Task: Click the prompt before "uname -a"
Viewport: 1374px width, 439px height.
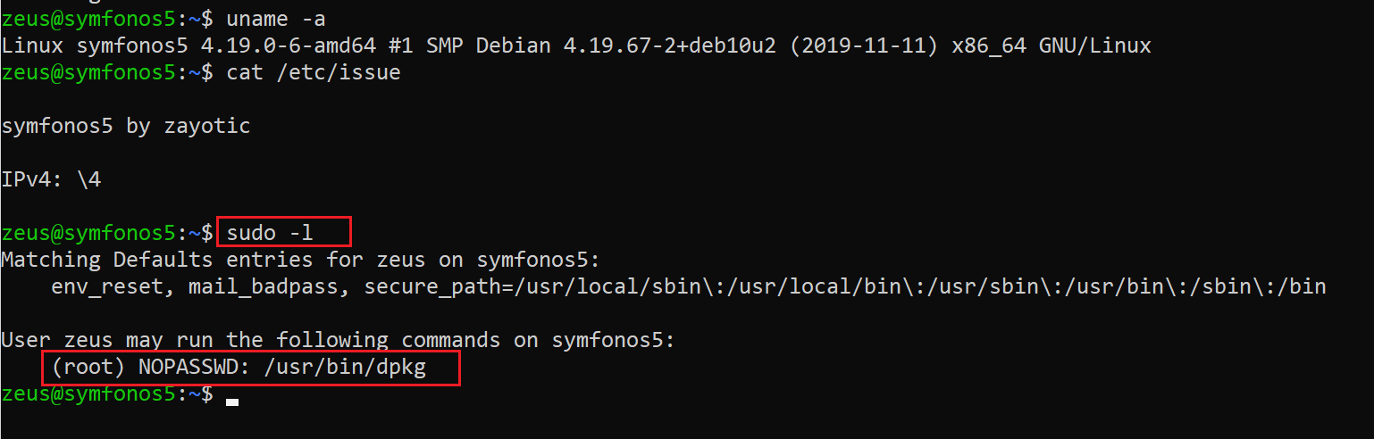Action: click(x=107, y=17)
